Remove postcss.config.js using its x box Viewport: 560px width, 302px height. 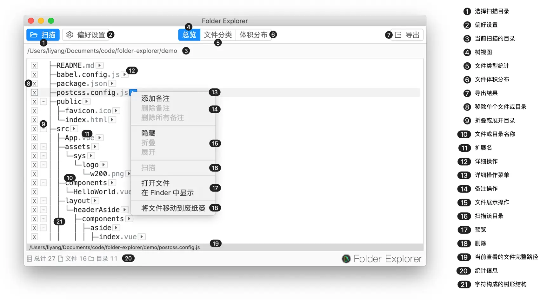tap(34, 93)
